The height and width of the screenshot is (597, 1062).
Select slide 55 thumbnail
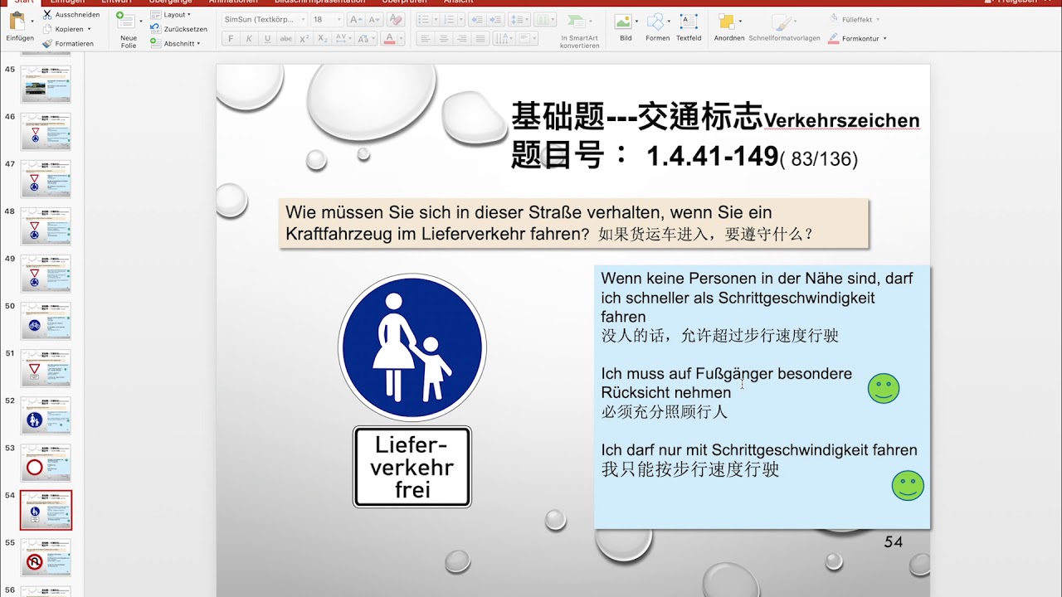click(46, 557)
